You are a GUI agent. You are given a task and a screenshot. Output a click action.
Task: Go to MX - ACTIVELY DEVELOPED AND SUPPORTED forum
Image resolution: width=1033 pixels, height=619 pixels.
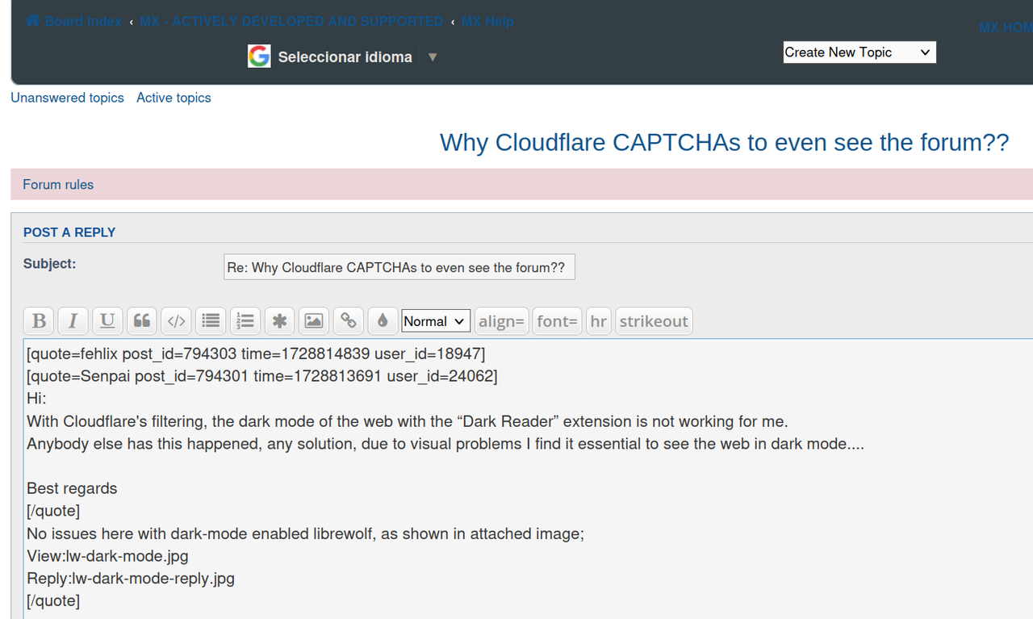coord(292,21)
